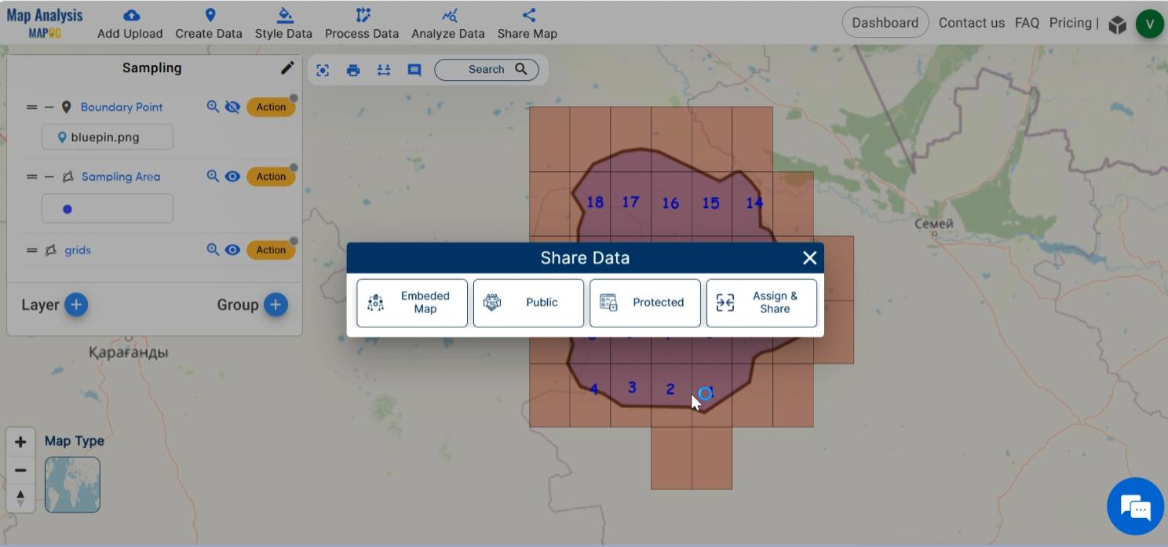Screen dimensions: 1168x547
Task: Open Share Map menu
Action: click(x=527, y=24)
